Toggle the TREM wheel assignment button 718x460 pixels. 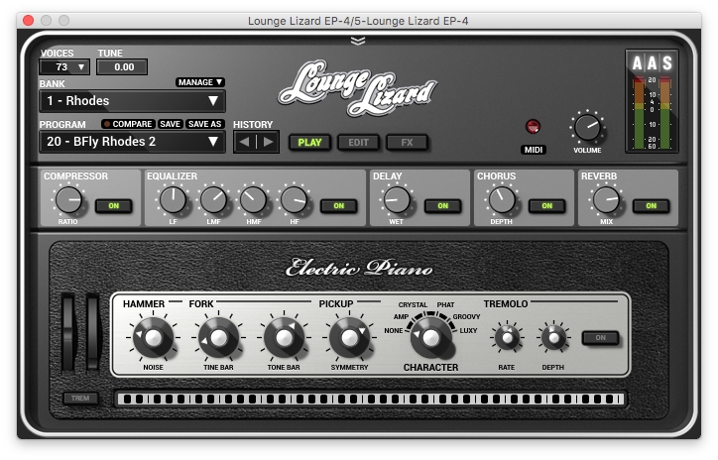click(80, 399)
